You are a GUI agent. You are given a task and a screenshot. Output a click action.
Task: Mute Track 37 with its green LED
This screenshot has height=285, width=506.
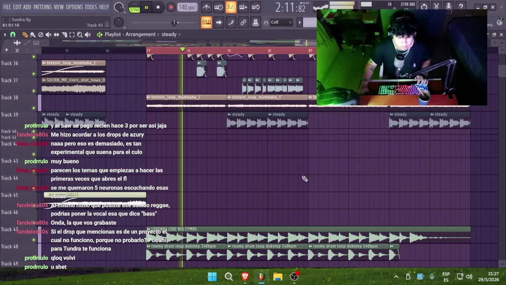click(34, 91)
